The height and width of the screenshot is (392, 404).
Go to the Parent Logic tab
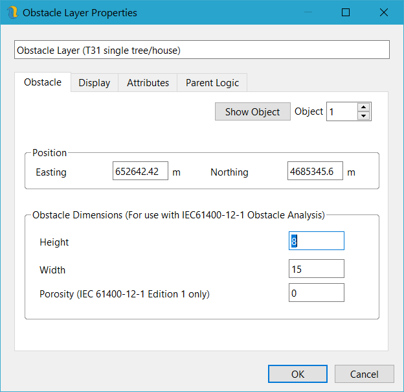click(x=212, y=83)
